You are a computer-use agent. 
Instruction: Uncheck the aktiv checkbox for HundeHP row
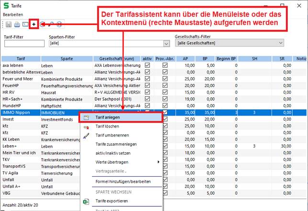[148, 105]
